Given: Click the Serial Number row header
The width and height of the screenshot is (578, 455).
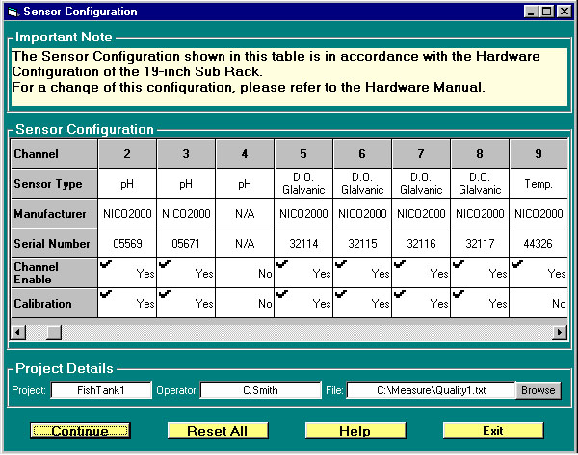Looking at the screenshot, I should point(54,243).
